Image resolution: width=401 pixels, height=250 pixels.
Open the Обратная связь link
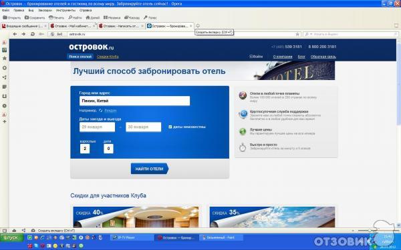click(x=323, y=57)
